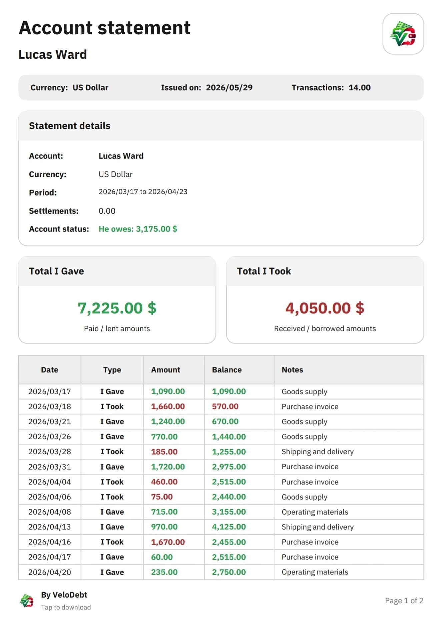Click the small VeloDebt footer logo
Viewport: 439px width, 624px height.
[x=27, y=601]
